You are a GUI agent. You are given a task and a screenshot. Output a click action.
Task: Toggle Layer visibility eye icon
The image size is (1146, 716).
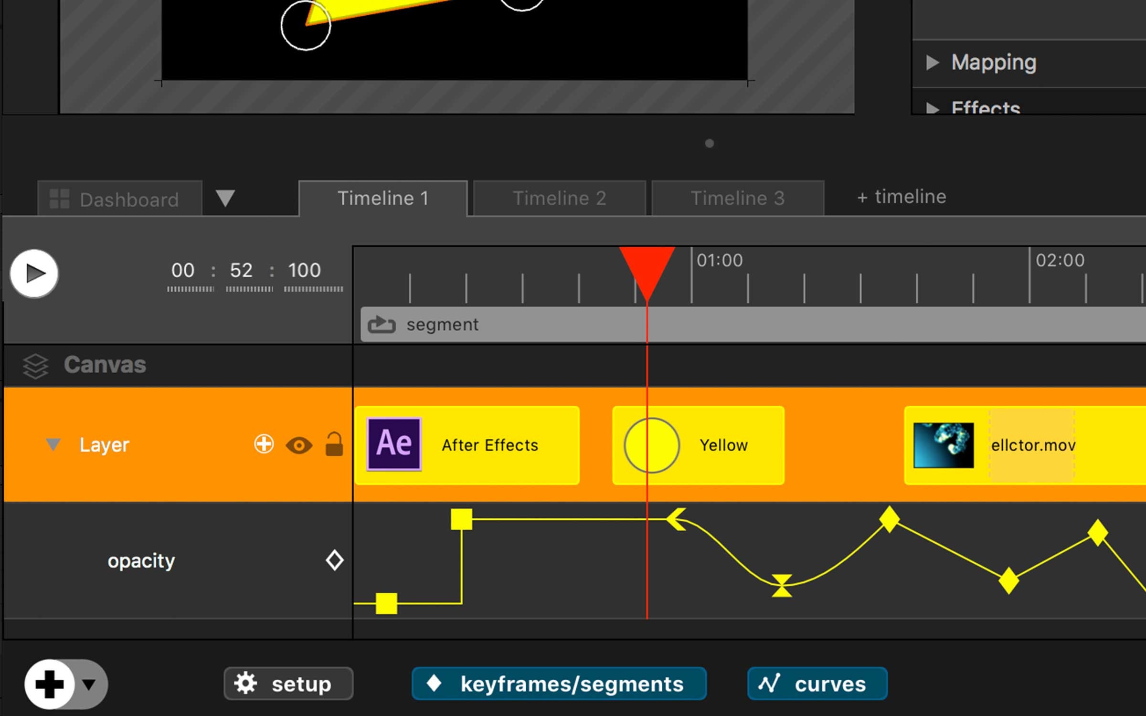click(x=298, y=445)
